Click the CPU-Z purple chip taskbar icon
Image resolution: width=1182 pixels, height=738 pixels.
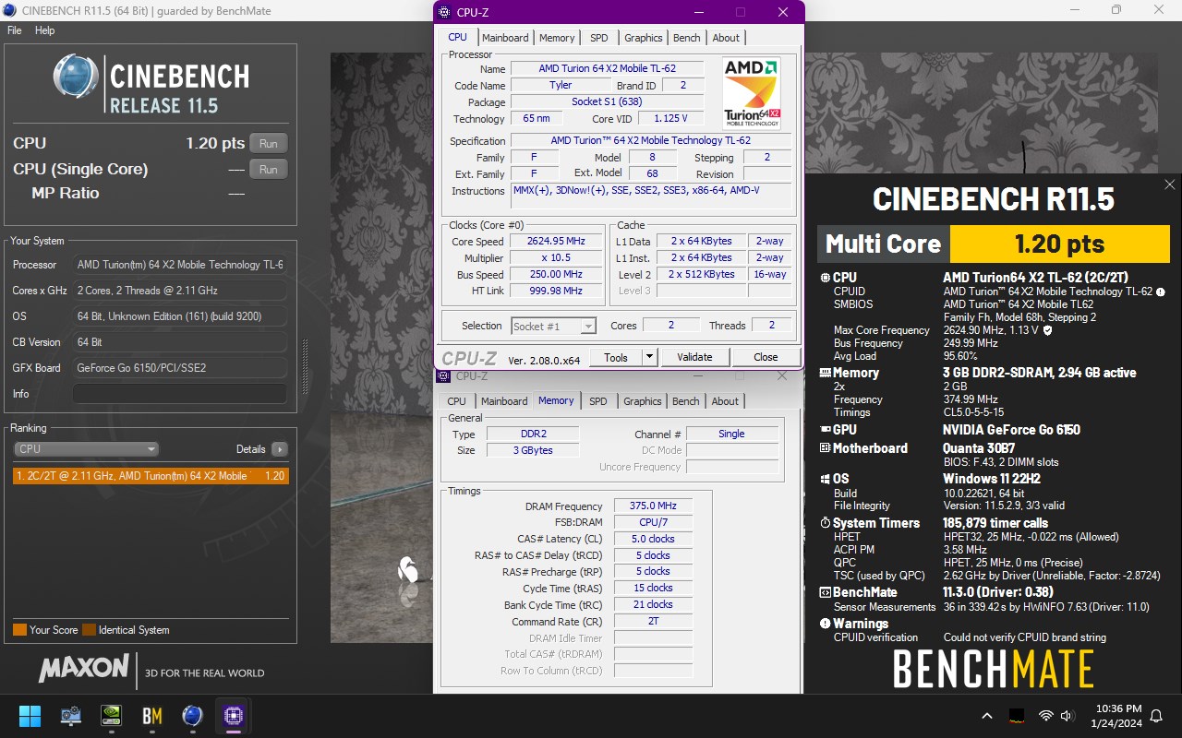(x=233, y=715)
